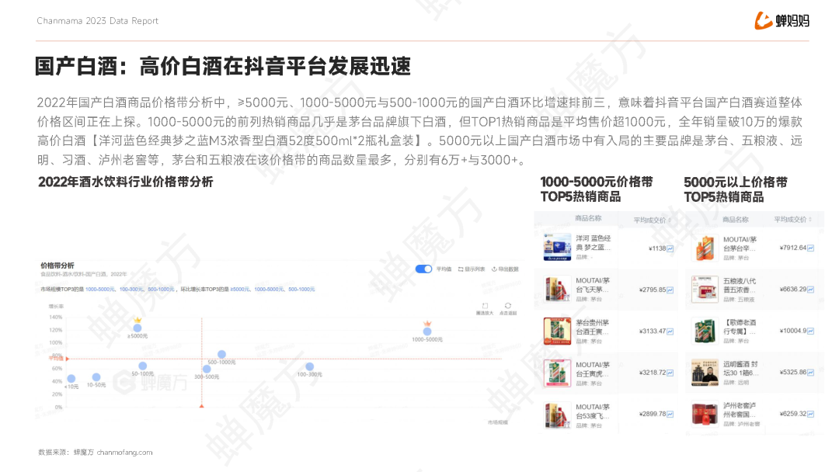Screen dimensions: 839x472
Task: Open 泸州老窖泸州老窖国 product thumbnail
Action: pos(704,414)
